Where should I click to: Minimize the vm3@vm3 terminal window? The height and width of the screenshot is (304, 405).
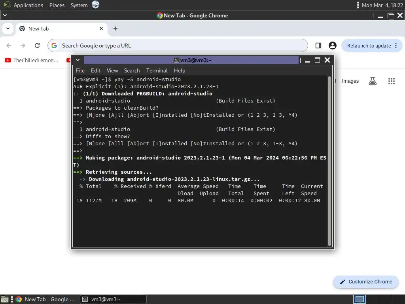pyautogui.click(x=307, y=60)
